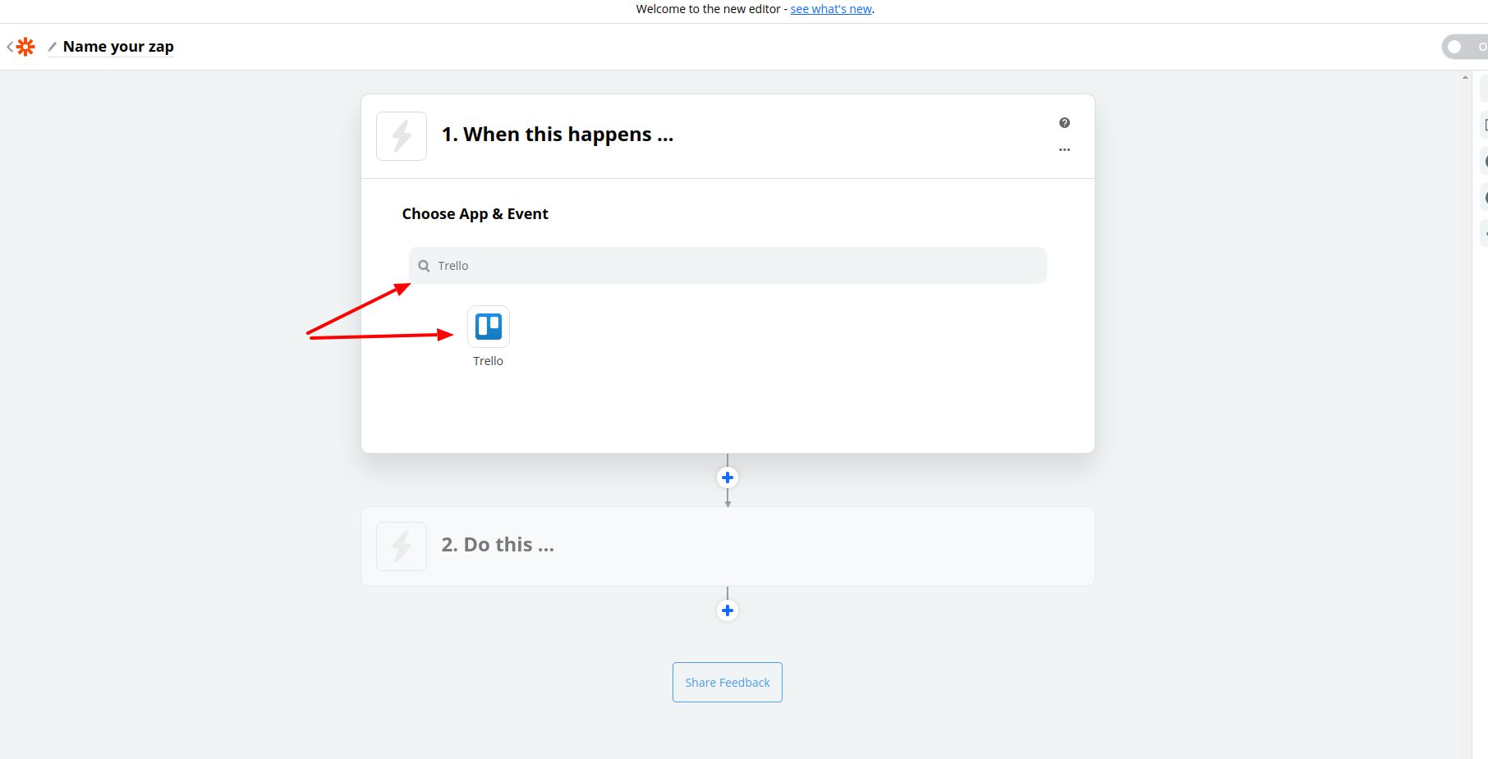Toggle the zap on/off switch

click(x=1463, y=47)
